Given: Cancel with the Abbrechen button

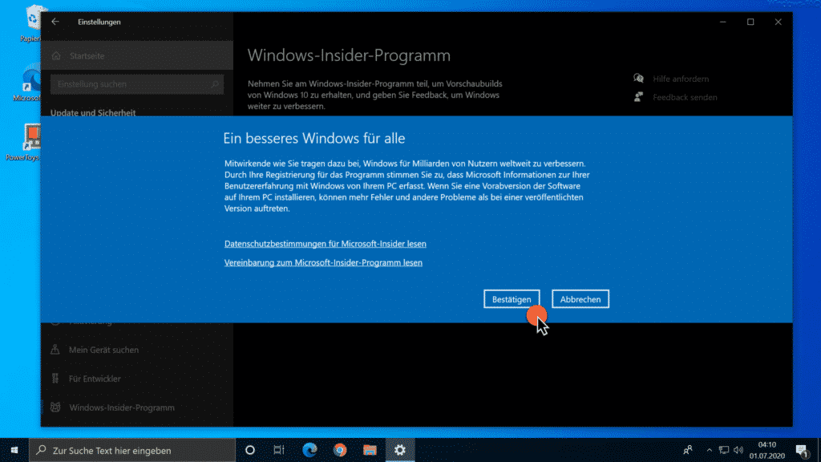Looking at the screenshot, I should (580, 299).
